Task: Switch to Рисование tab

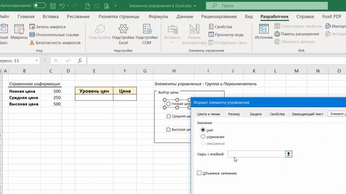Action: [x=78, y=17]
